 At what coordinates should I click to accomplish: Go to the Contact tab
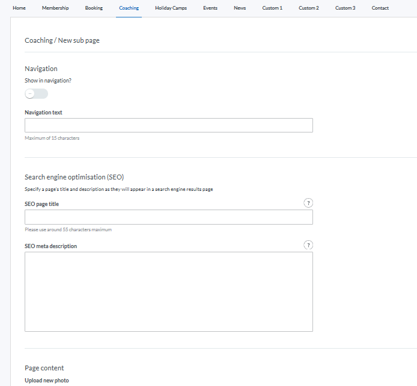[380, 8]
